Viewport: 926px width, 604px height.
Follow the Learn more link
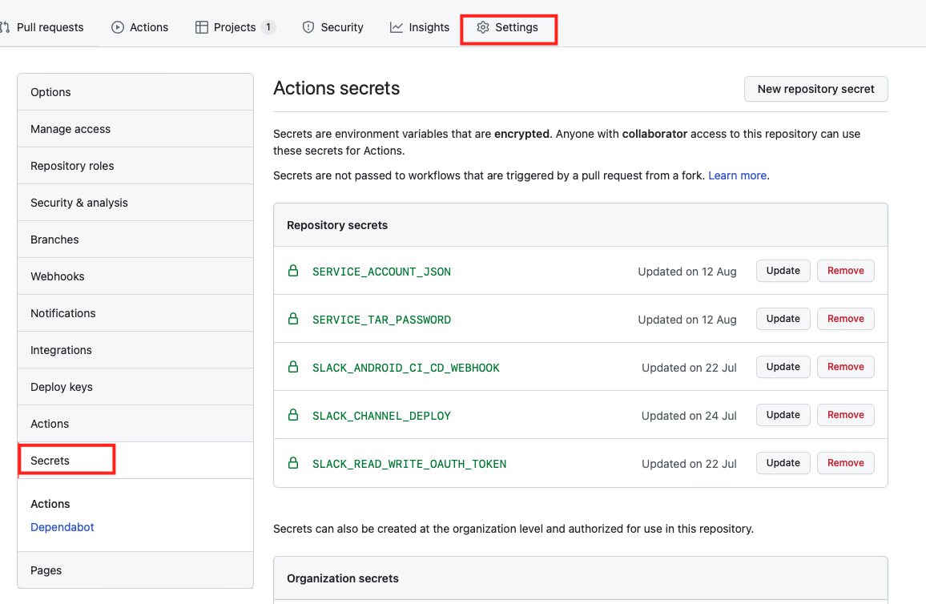tap(737, 175)
